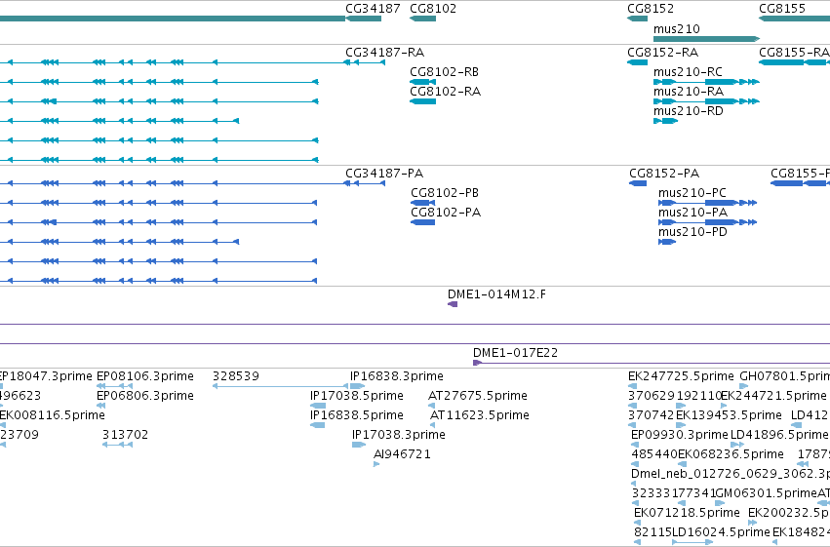The image size is (830, 547).
Task: Click the IP16838.5prime EST glyph
Action: pyautogui.click(x=318, y=425)
